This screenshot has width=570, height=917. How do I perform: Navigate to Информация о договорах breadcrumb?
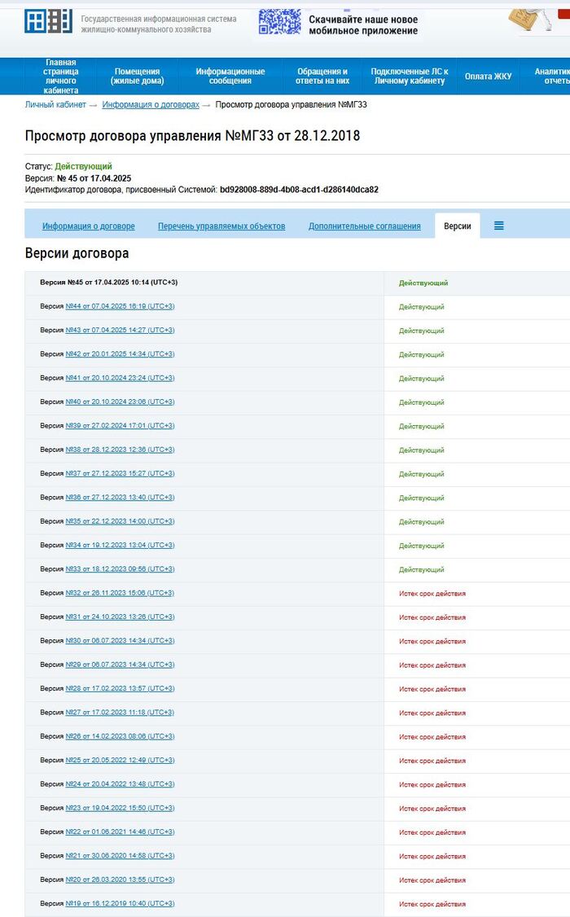click(150, 105)
